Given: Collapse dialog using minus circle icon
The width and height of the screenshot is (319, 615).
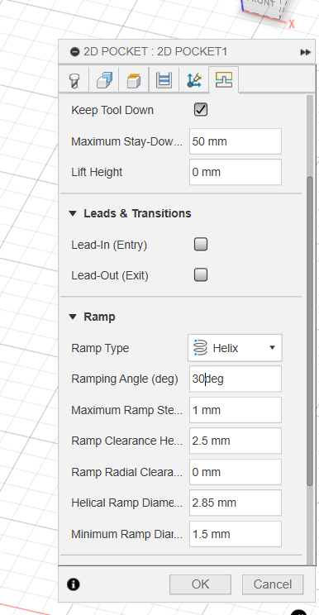Looking at the screenshot, I should pos(75,52).
